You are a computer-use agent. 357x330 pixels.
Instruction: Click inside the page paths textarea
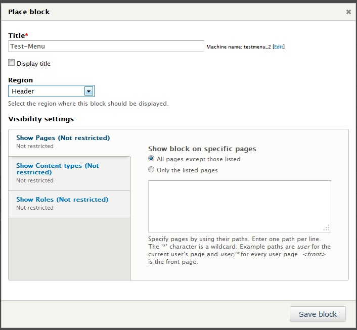click(239, 206)
